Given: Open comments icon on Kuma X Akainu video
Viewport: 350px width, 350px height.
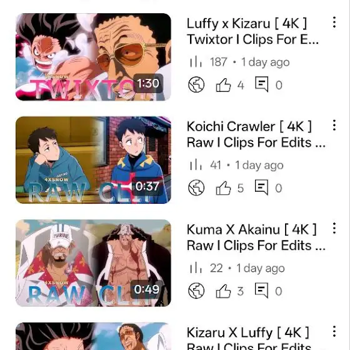Looking at the screenshot, I should pos(262,290).
